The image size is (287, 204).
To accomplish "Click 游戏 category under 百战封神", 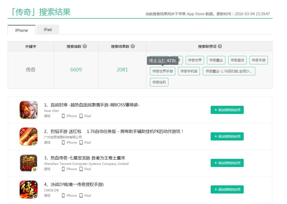I will [47, 116].
